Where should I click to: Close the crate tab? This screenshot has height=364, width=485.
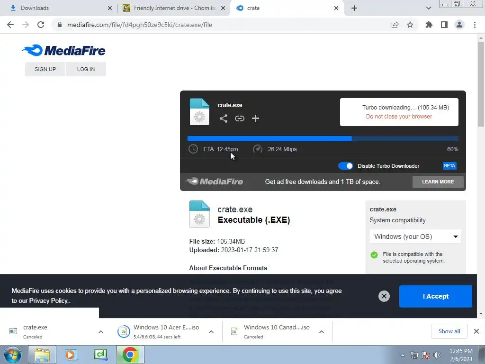point(336,8)
